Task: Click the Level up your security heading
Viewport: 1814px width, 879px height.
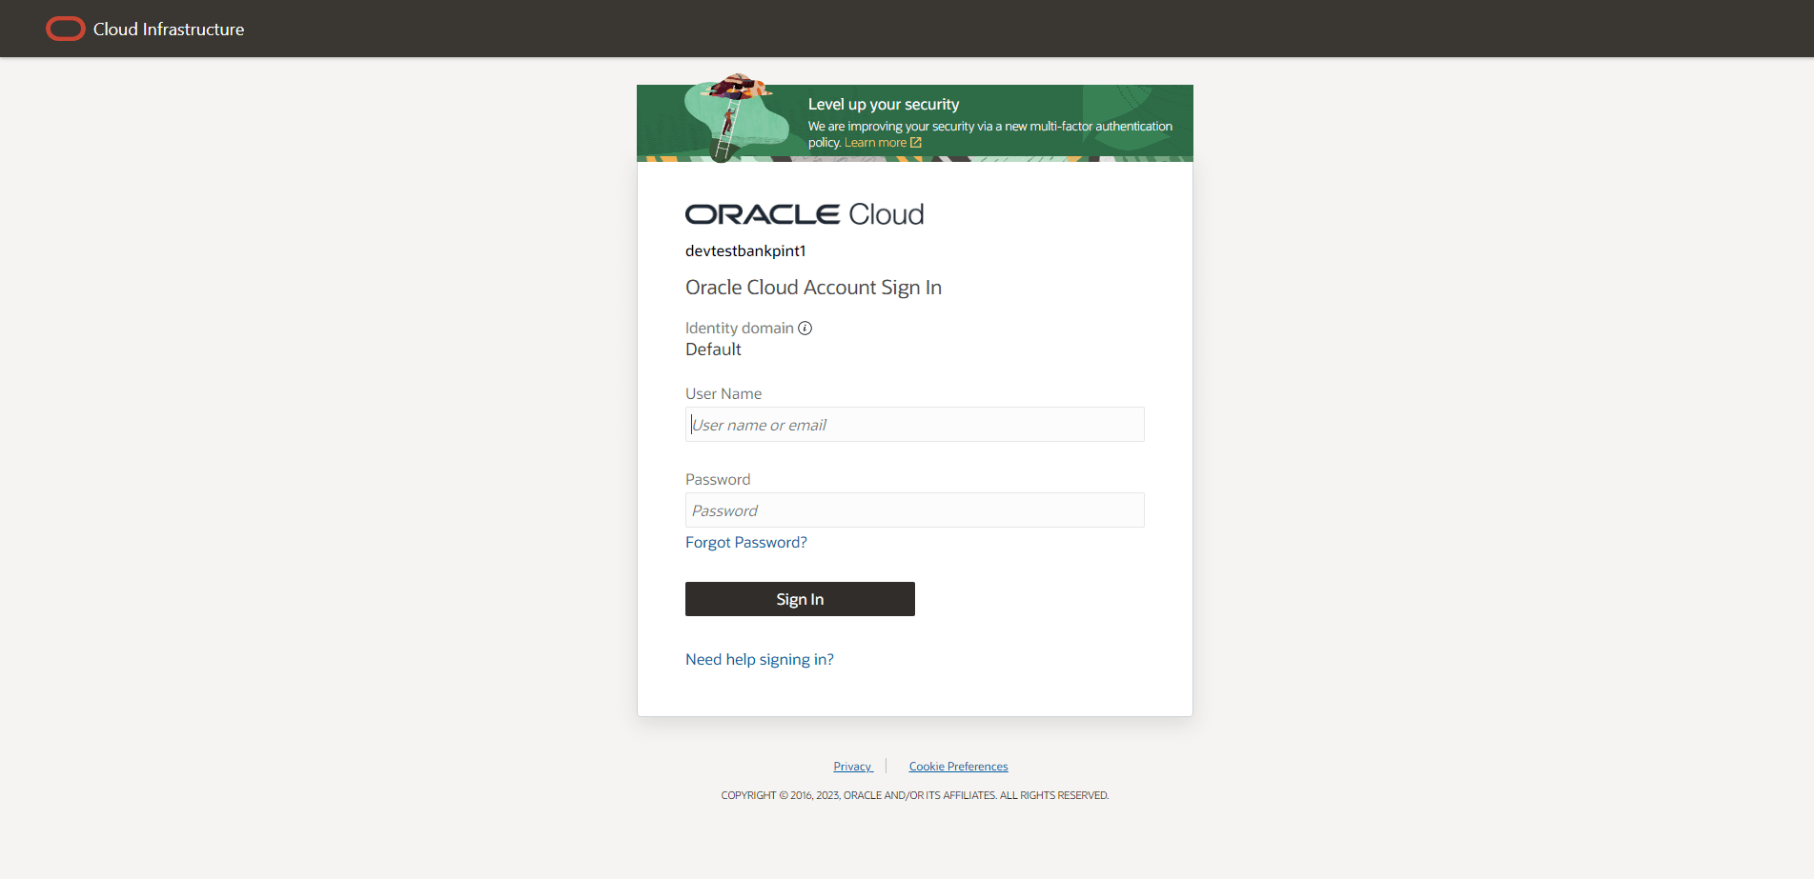Action: click(x=884, y=105)
